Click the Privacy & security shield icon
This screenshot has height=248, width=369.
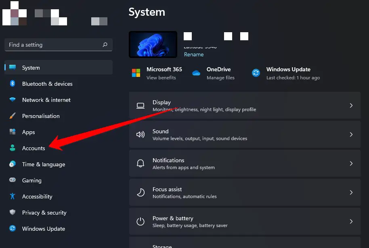click(13, 212)
